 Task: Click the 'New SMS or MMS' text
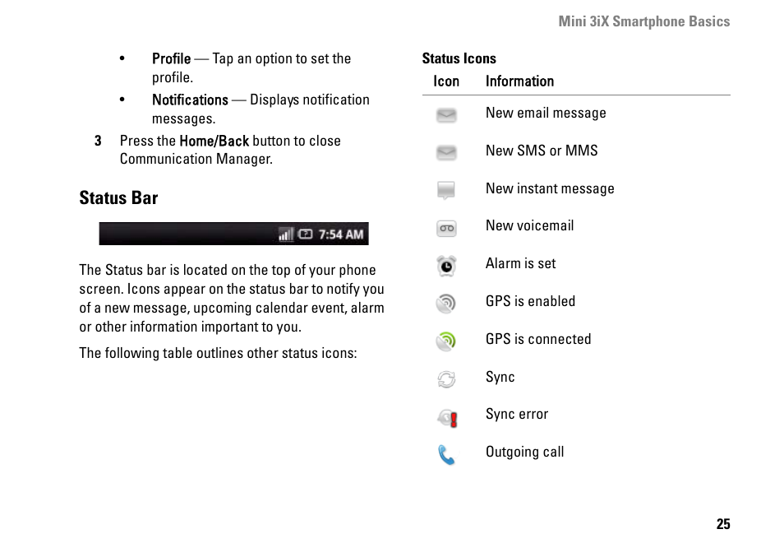click(x=542, y=151)
